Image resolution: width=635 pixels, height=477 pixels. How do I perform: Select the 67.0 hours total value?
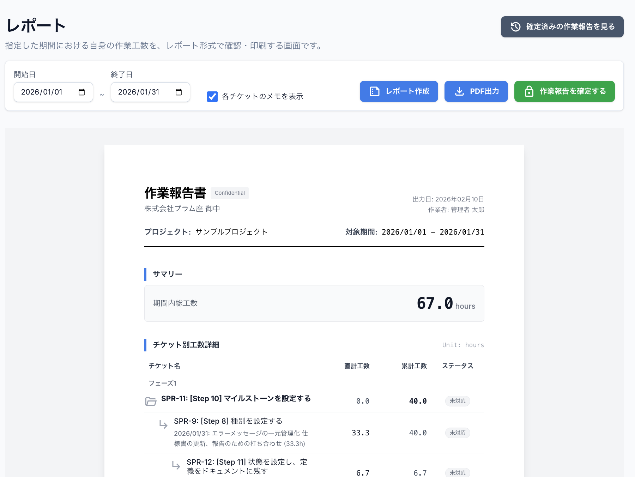click(x=435, y=303)
